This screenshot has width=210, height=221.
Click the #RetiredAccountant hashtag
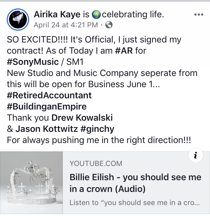point(49,95)
